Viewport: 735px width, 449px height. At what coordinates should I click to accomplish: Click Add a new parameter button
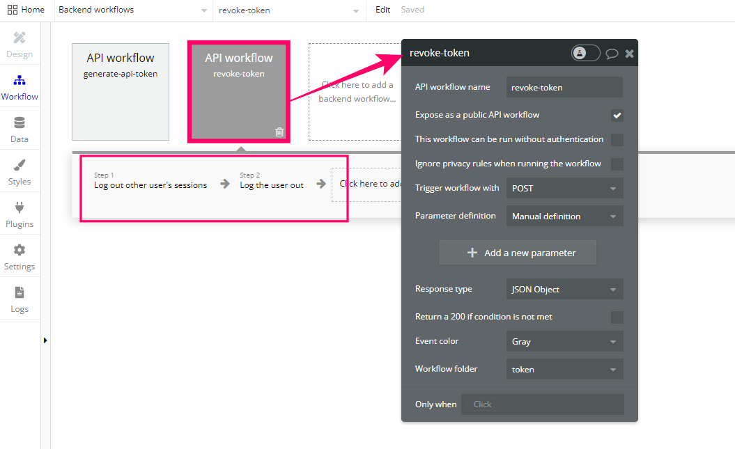(518, 253)
